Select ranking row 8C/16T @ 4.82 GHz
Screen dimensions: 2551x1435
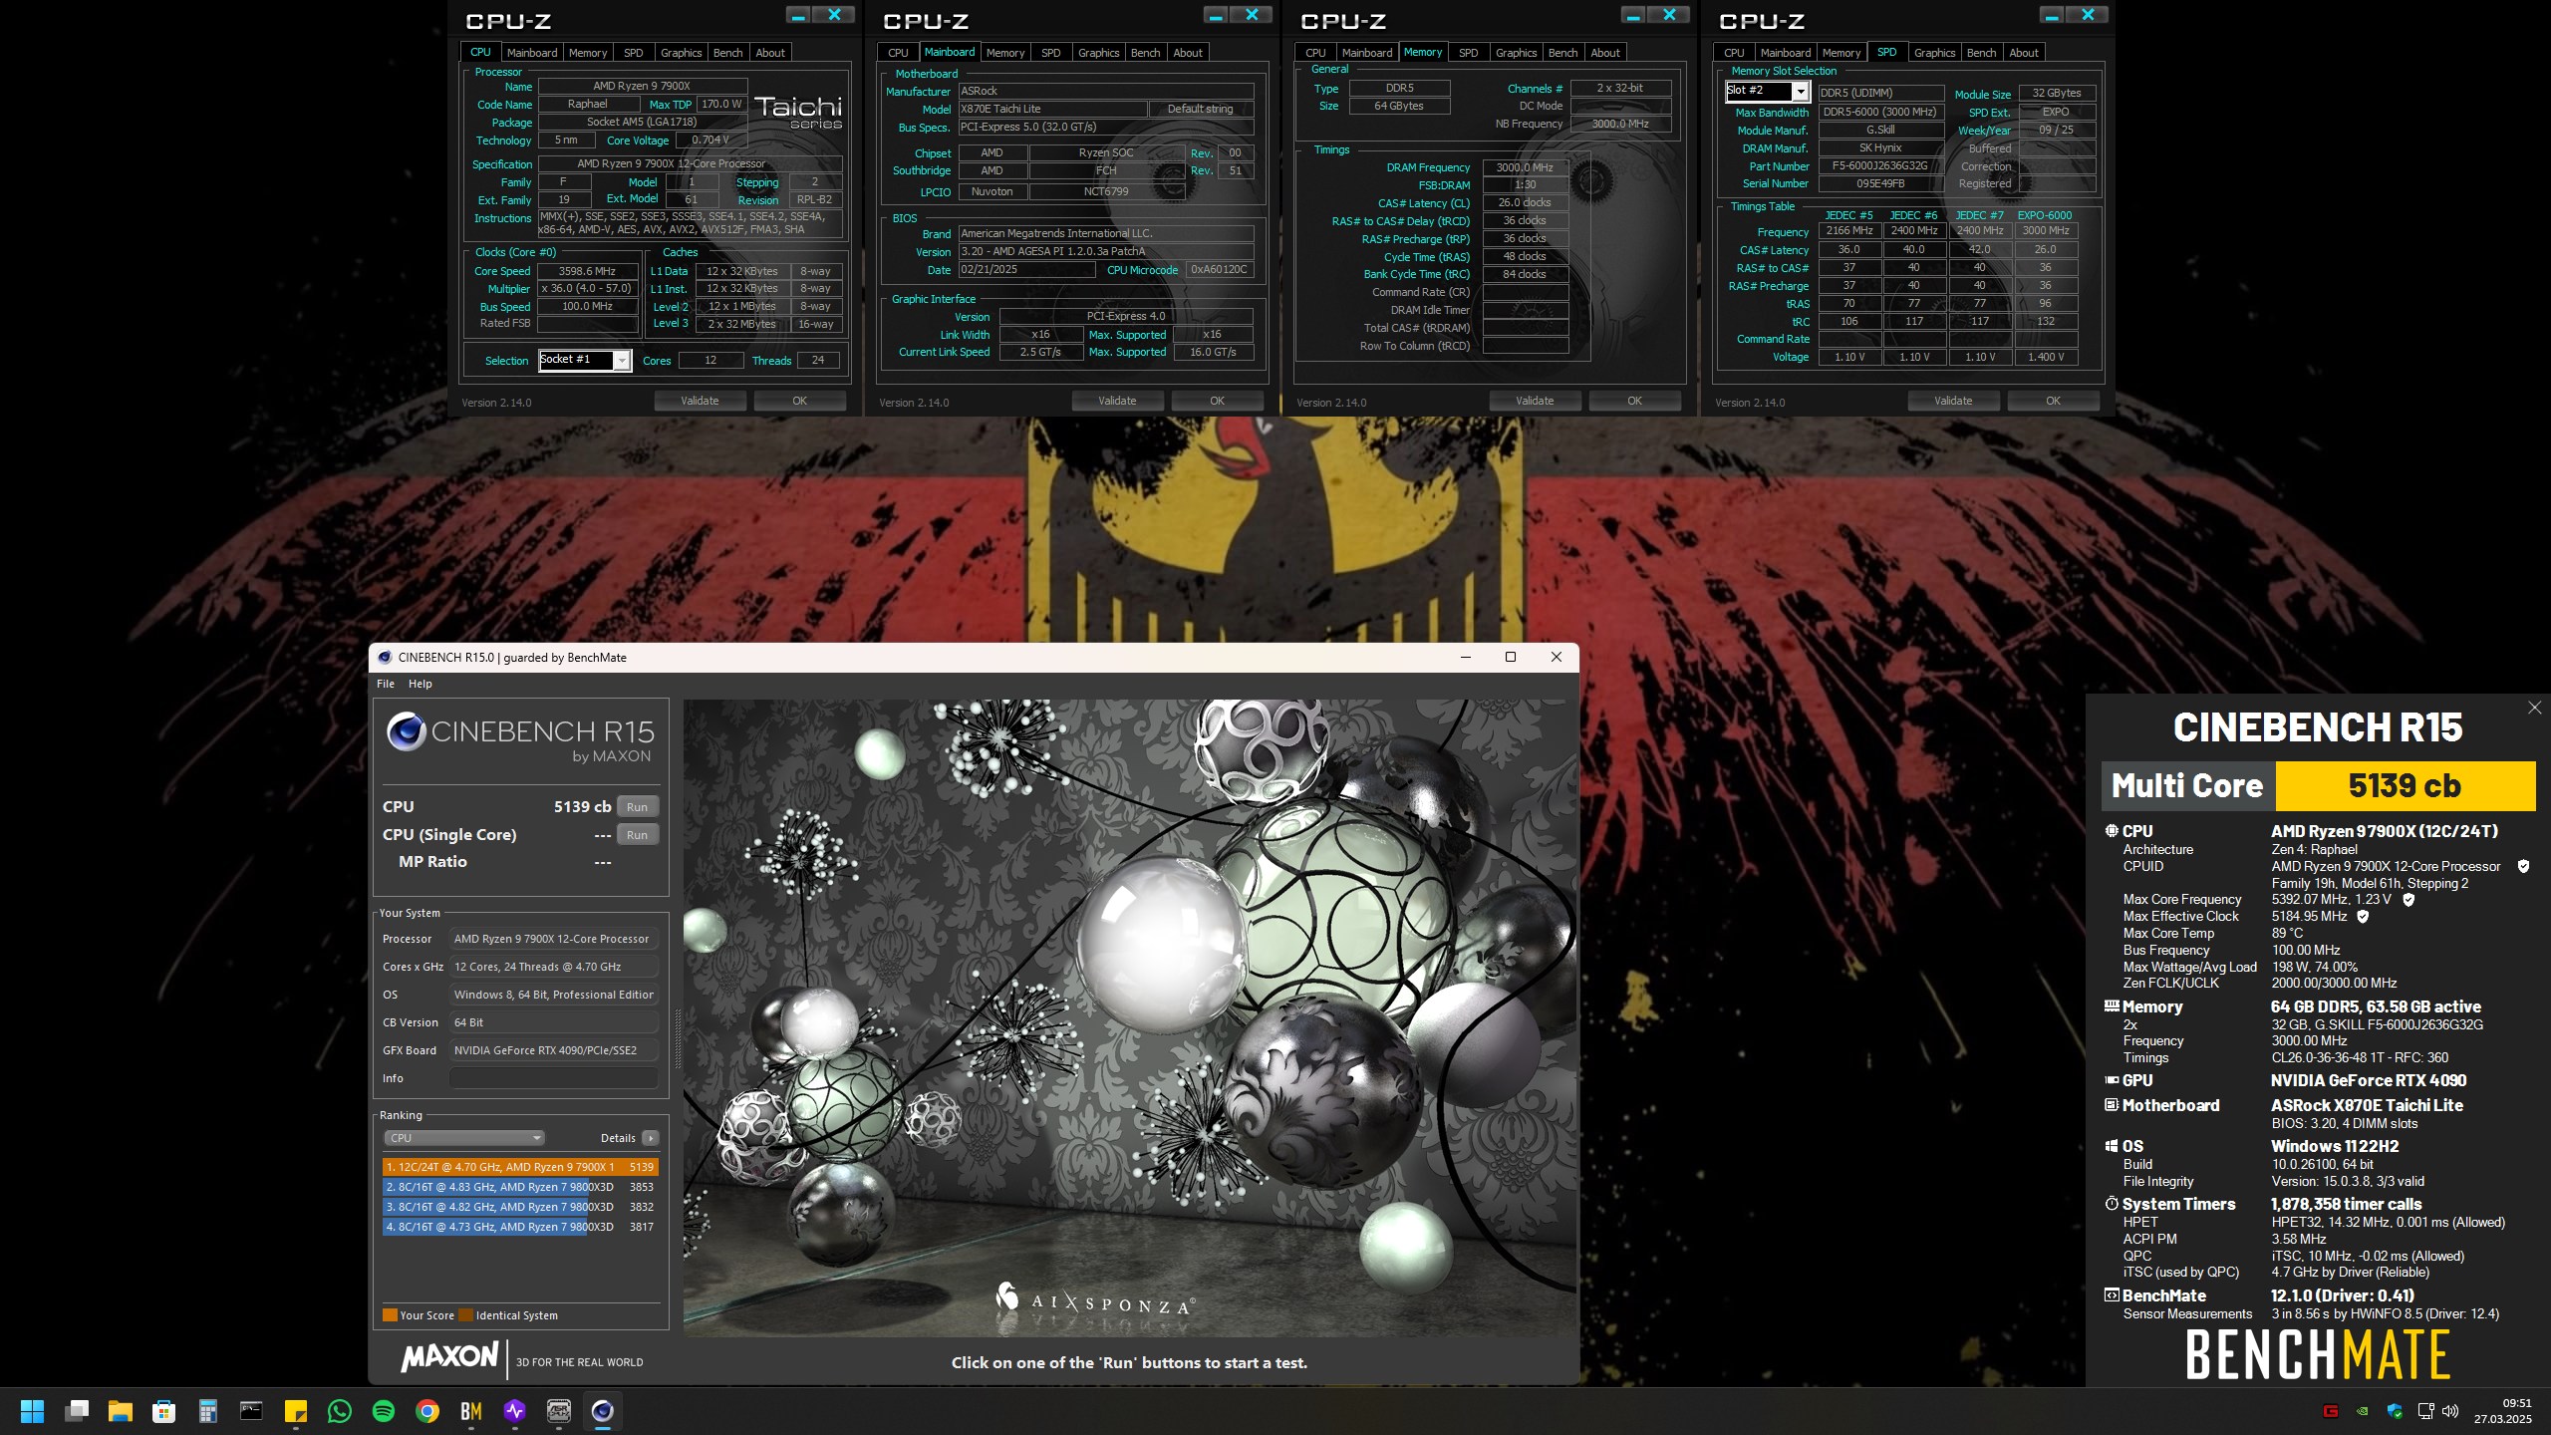click(x=520, y=1207)
